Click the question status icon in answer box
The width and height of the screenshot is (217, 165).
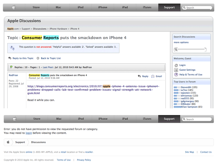click(x=12, y=48)
